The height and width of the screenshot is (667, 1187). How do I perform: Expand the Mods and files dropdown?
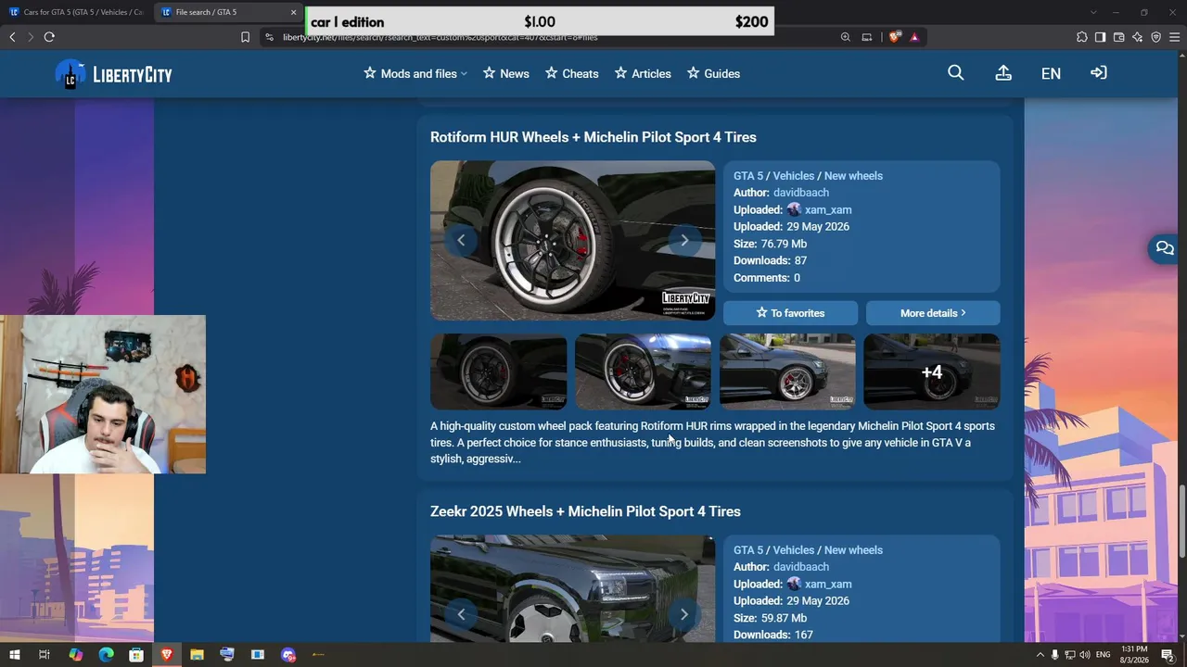coord(415,73)
